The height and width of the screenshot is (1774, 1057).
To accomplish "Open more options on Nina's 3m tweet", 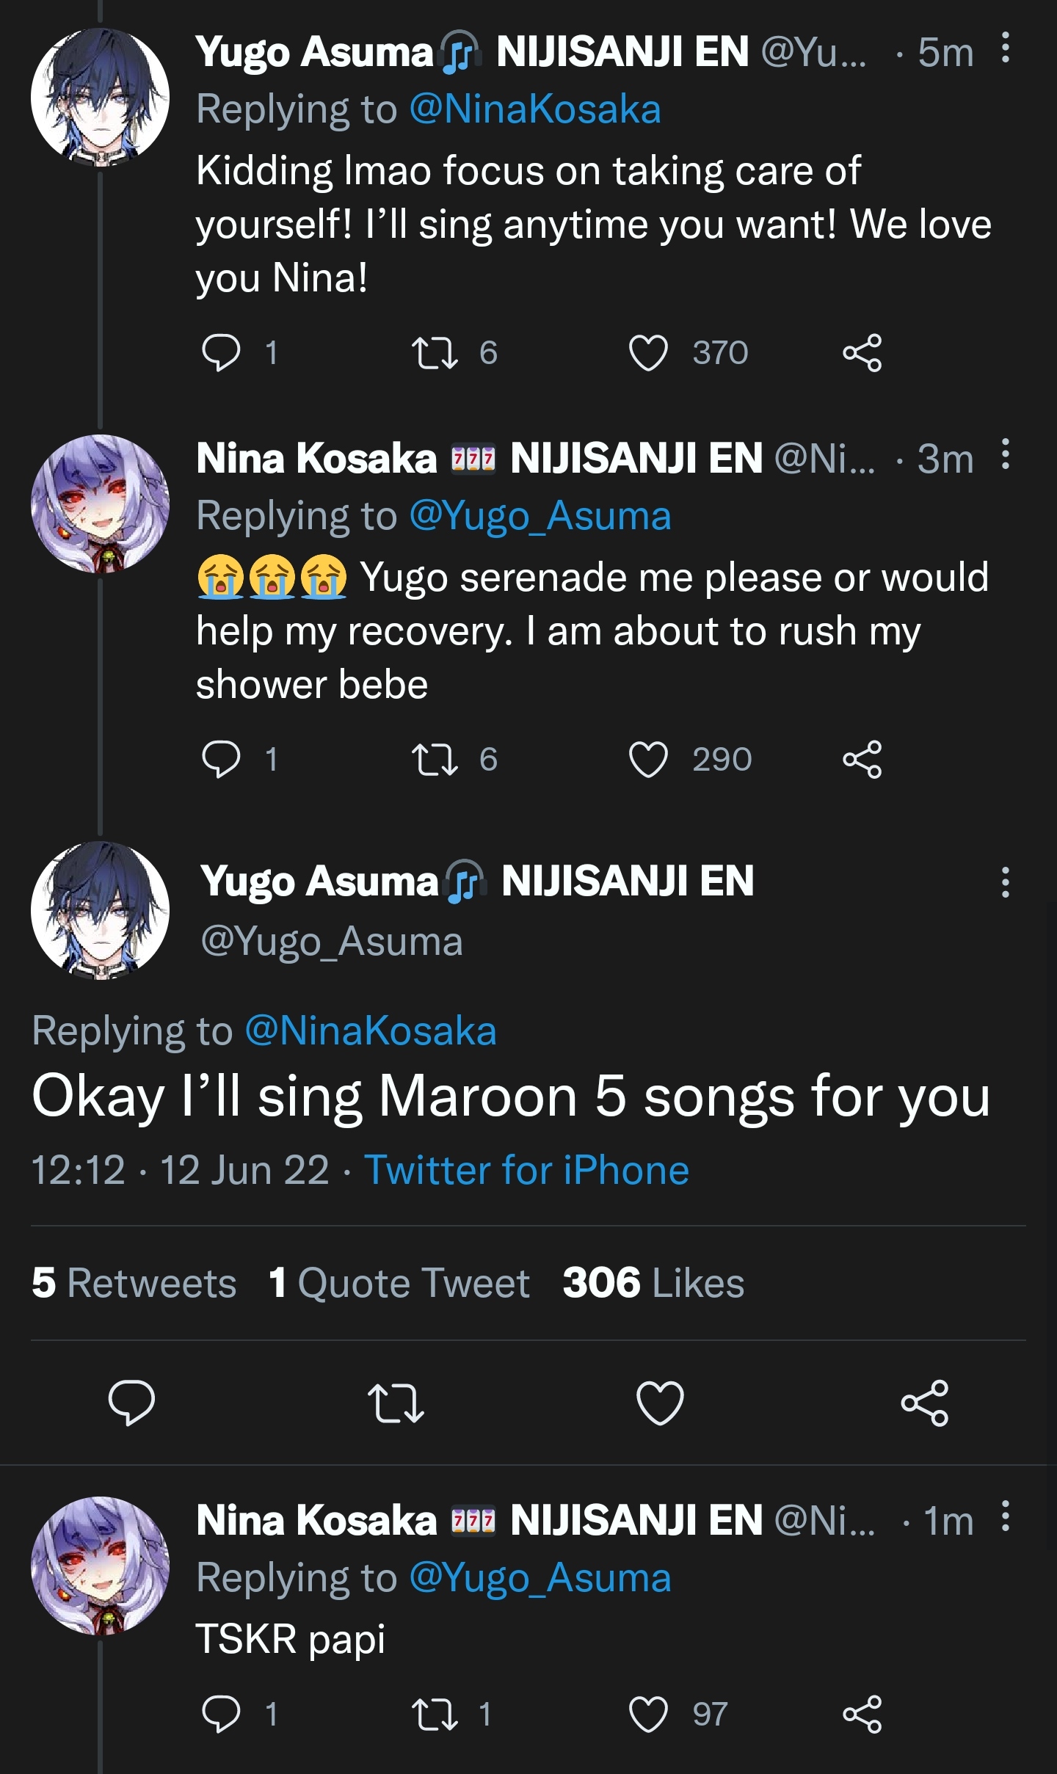I will point(1006,455).
